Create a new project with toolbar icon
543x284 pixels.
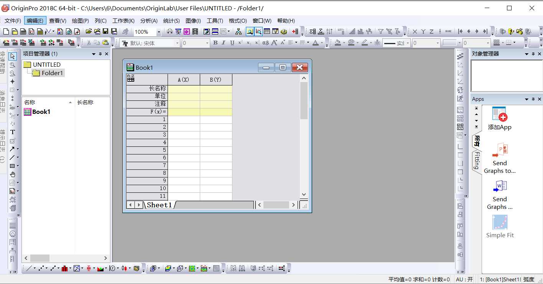coord(6,31)
